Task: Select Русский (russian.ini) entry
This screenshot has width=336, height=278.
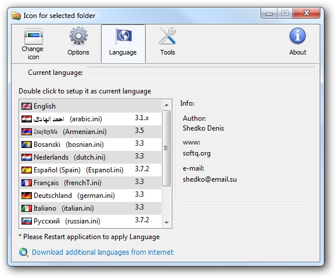Action: [91, 221]
